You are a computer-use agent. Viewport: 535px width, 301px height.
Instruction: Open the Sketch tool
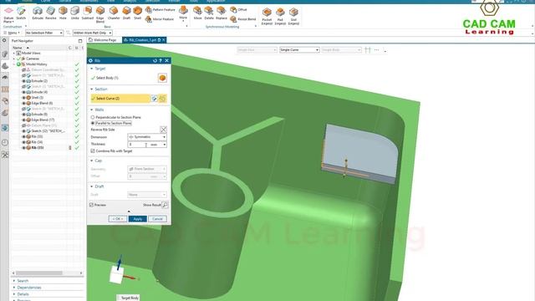click(21, 13)
